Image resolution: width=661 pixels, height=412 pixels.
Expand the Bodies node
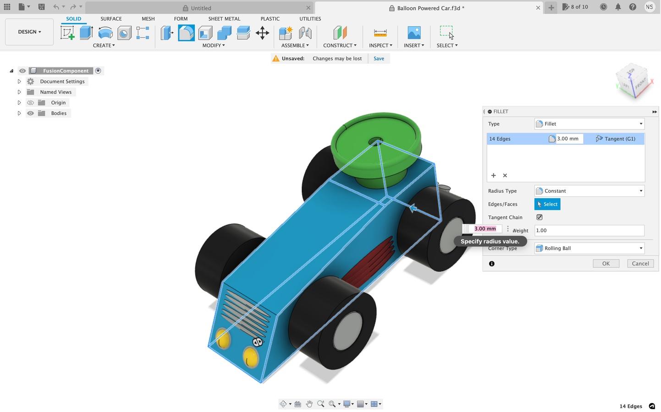click(19, 113)
